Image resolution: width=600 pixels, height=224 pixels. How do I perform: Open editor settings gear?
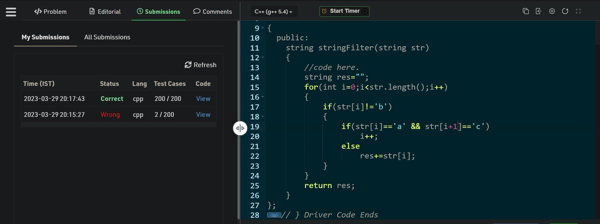tap(552, 11)
